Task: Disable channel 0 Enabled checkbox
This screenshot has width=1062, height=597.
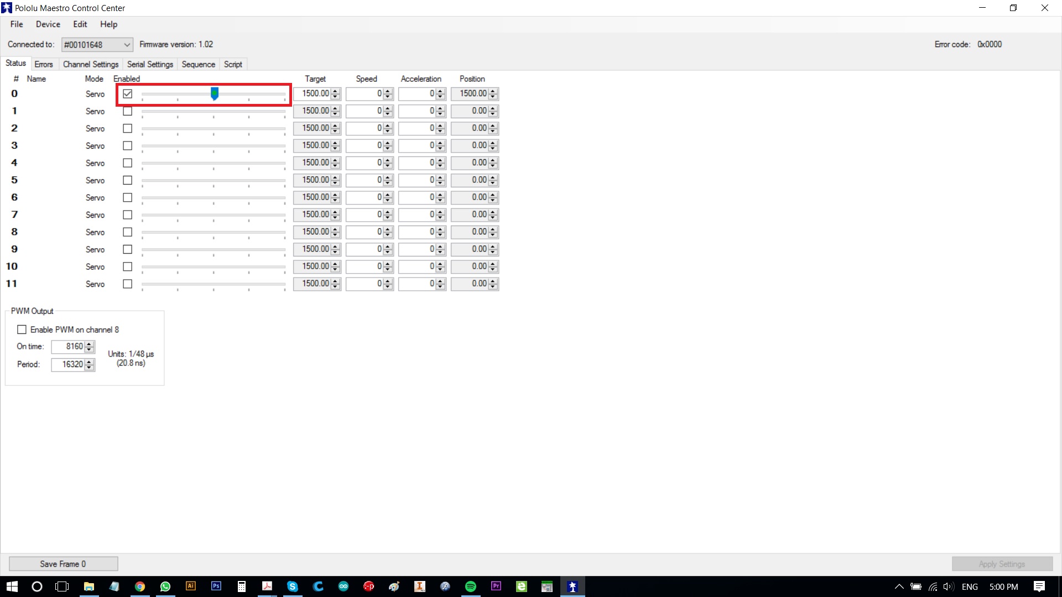Action: pos(128,94)
